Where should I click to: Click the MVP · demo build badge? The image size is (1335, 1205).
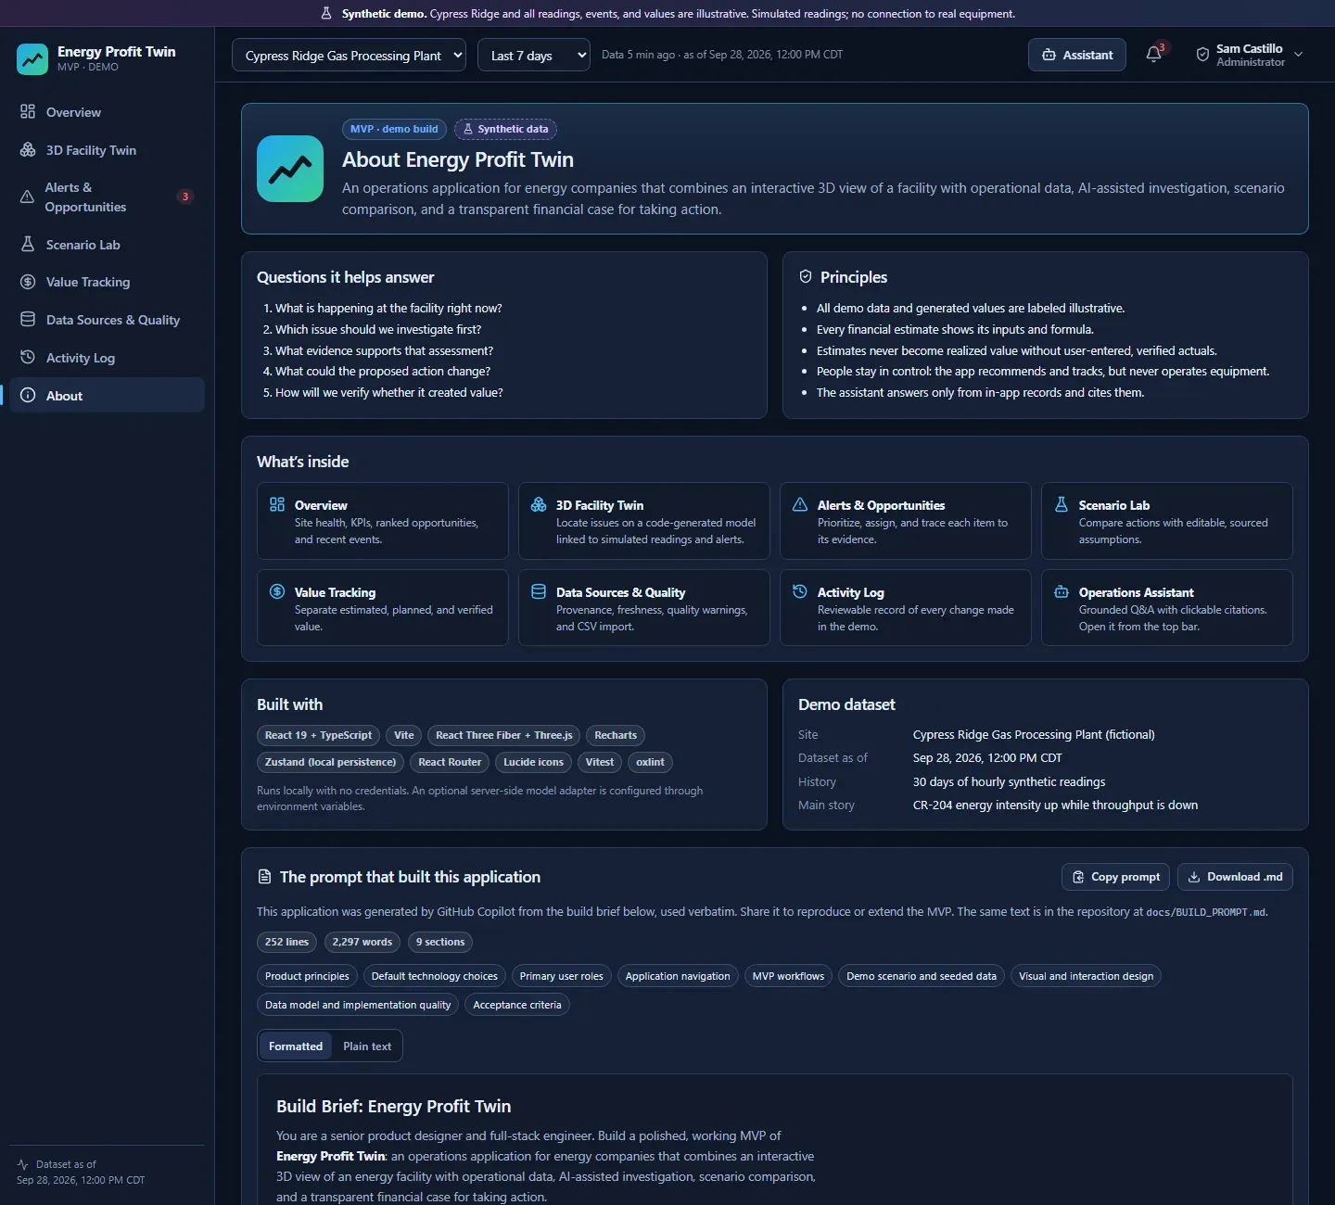pos(394,129)
